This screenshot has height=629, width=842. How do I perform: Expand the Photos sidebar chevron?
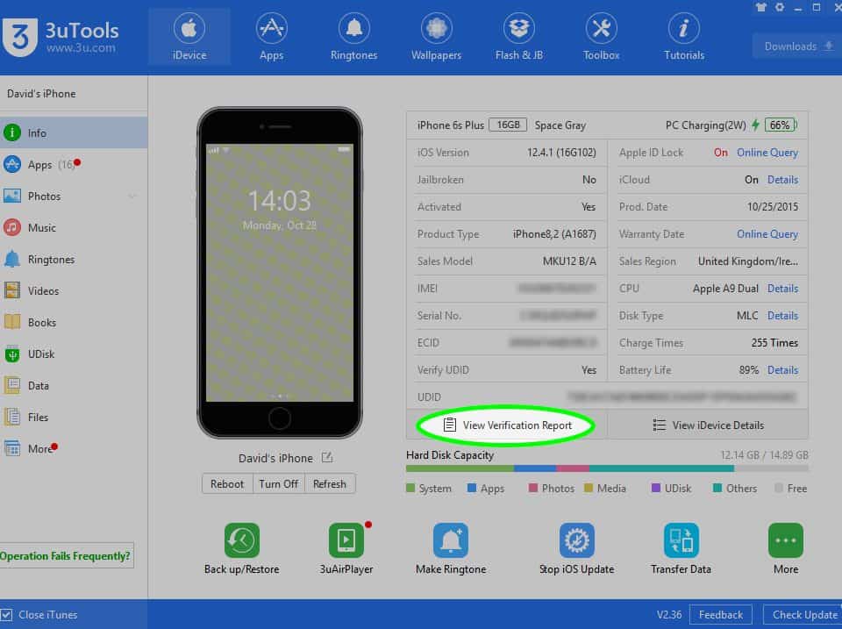pyautogui.click(x=132, y=197)
